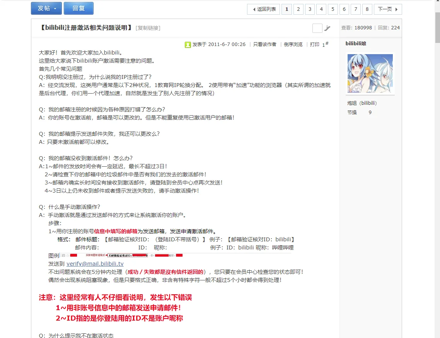Viewport: 440px width, 338px height.
Task: Go to page 3
Action: pyautogui.click(x=310, y=9)
